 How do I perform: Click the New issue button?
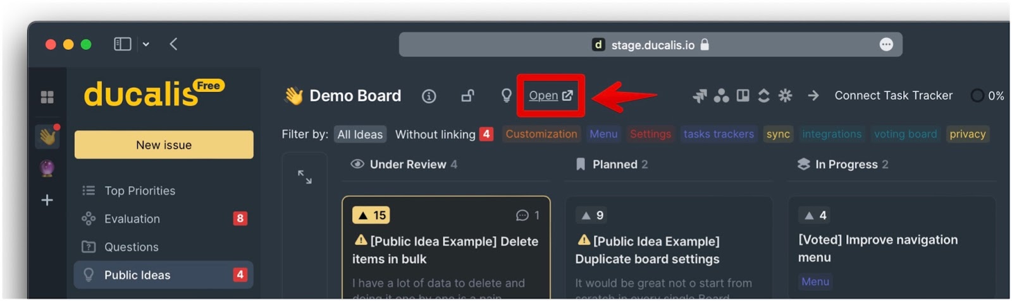[164, 145]
